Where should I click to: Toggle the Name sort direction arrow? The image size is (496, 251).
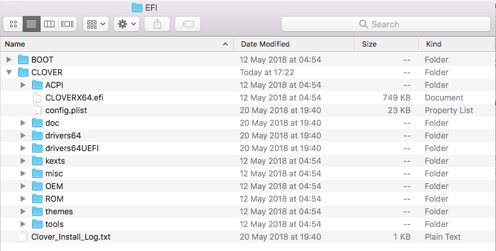pyautogui.click(x=225, y=44)
